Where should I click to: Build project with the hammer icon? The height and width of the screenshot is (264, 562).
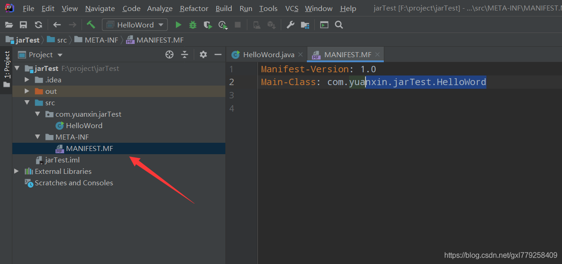pyautogui.click(x=91, y=25)
